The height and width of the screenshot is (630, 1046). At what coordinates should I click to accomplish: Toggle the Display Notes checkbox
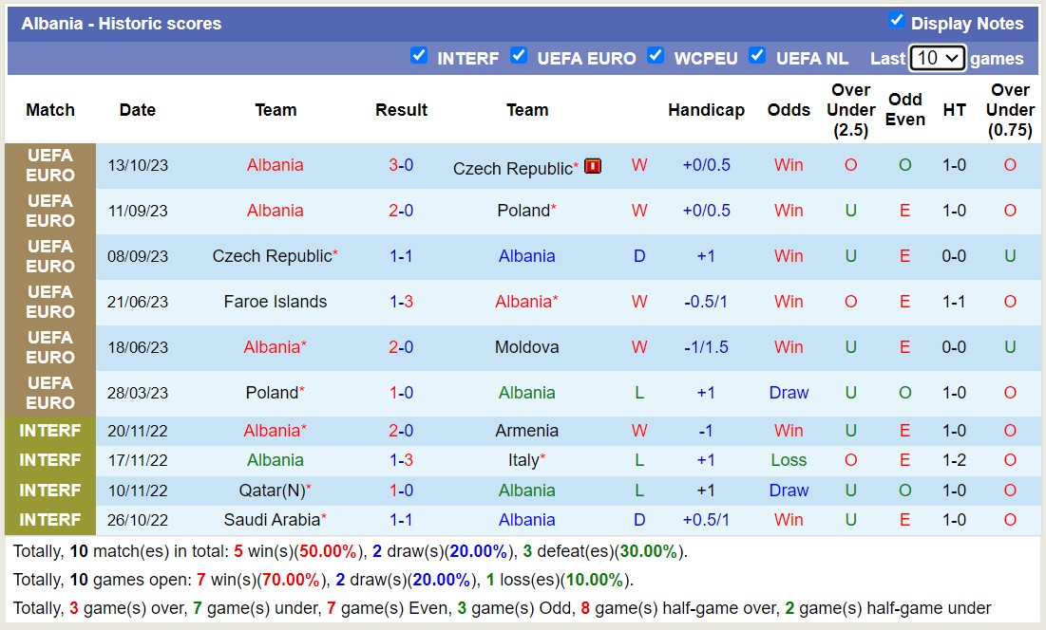pyautogui.click(x=896, y=21)
